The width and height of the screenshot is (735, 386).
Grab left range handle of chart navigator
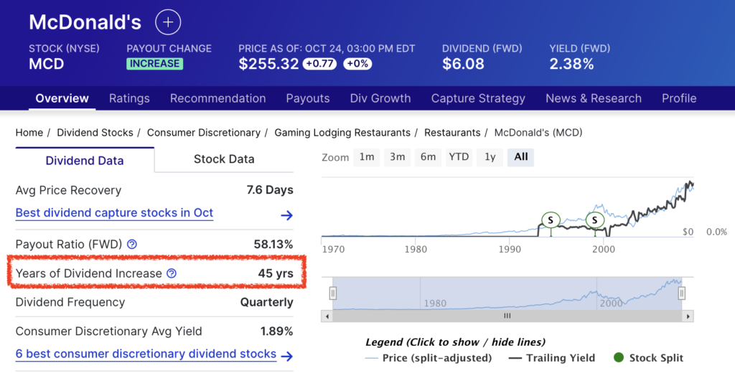(x=333, y=293)
